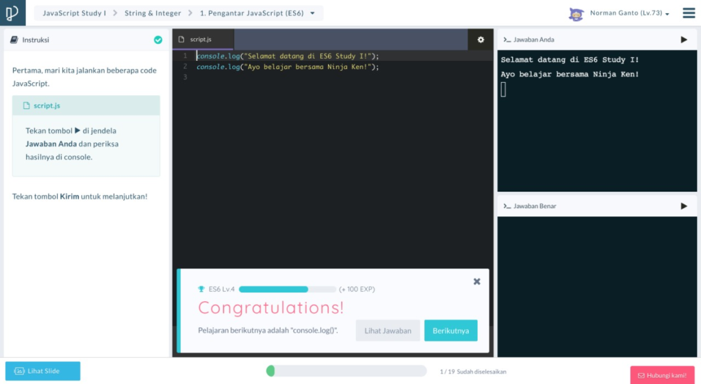Click the green instruction checkmark
Viewport: 701px width, 384px height.
tap(158, 40)
